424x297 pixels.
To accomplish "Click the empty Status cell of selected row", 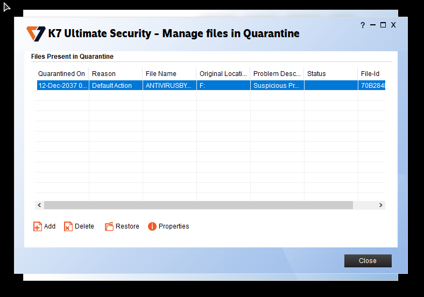I will pos(331,85).
